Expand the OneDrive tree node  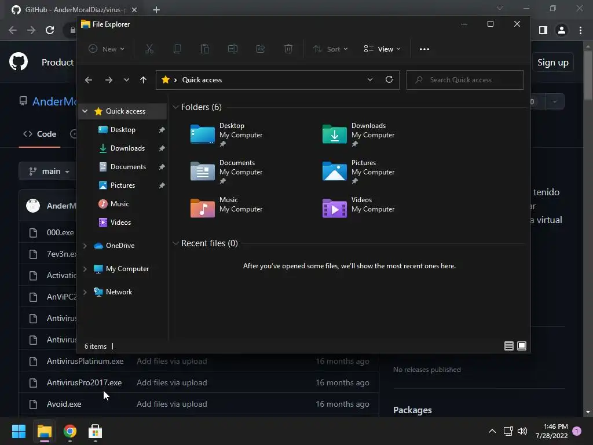tap(85, 246)
